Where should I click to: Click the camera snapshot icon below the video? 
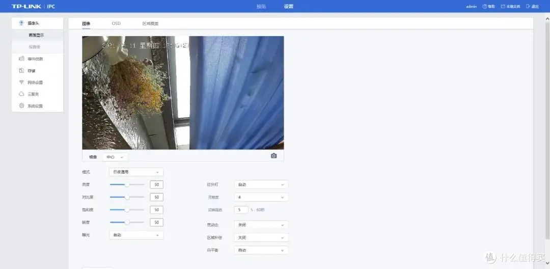[x=273, y=156]
